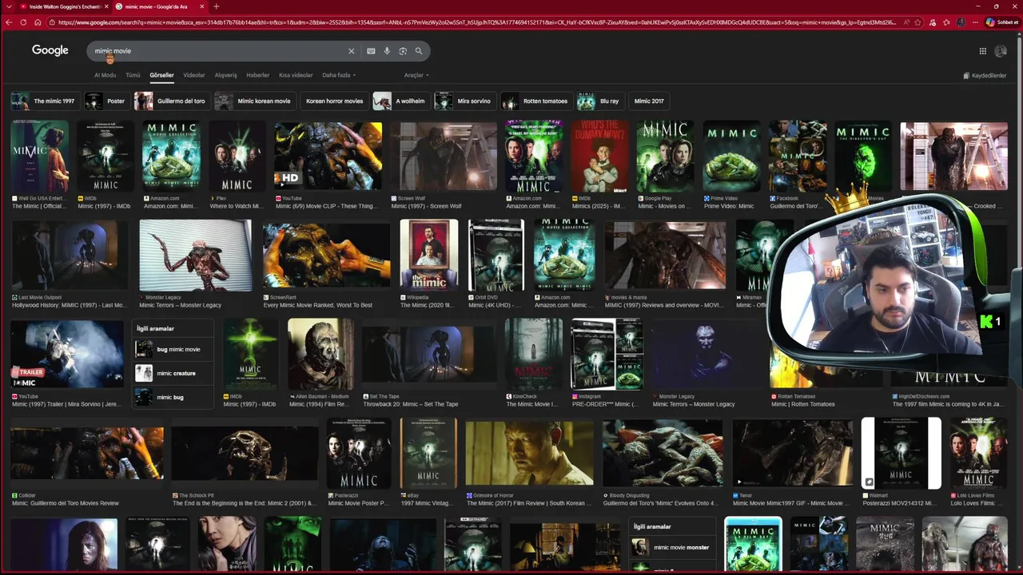Screen dimensions: 1023x575
Task: Reload the page with refresh icon
Action: click(23, 22)
